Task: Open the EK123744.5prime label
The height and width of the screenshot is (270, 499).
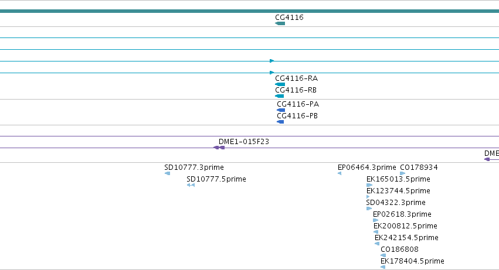Action: point(398,191)
